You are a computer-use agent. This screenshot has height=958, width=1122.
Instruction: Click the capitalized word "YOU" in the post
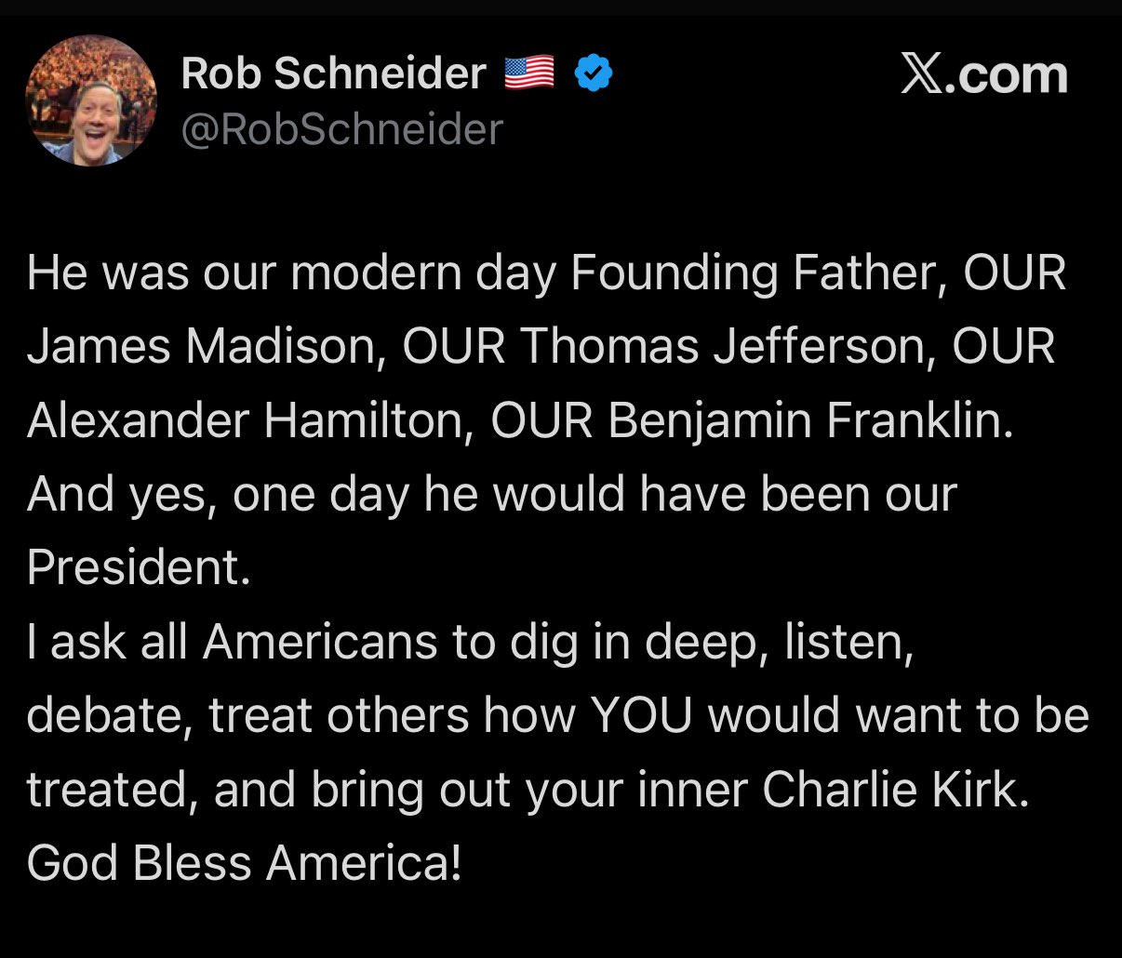(x=642, y=716)
